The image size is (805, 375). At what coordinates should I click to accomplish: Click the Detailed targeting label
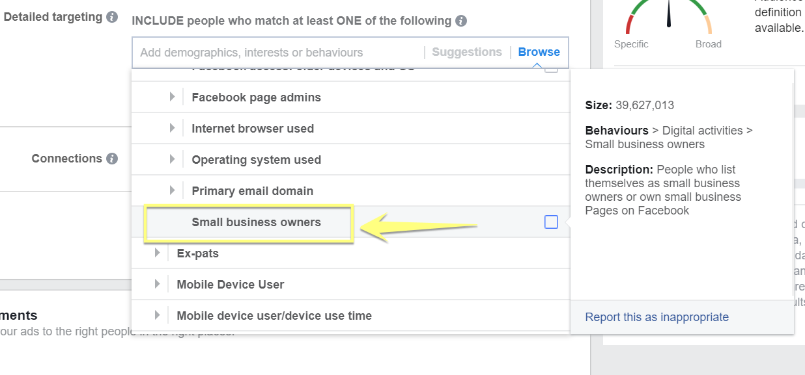(53, 18)
